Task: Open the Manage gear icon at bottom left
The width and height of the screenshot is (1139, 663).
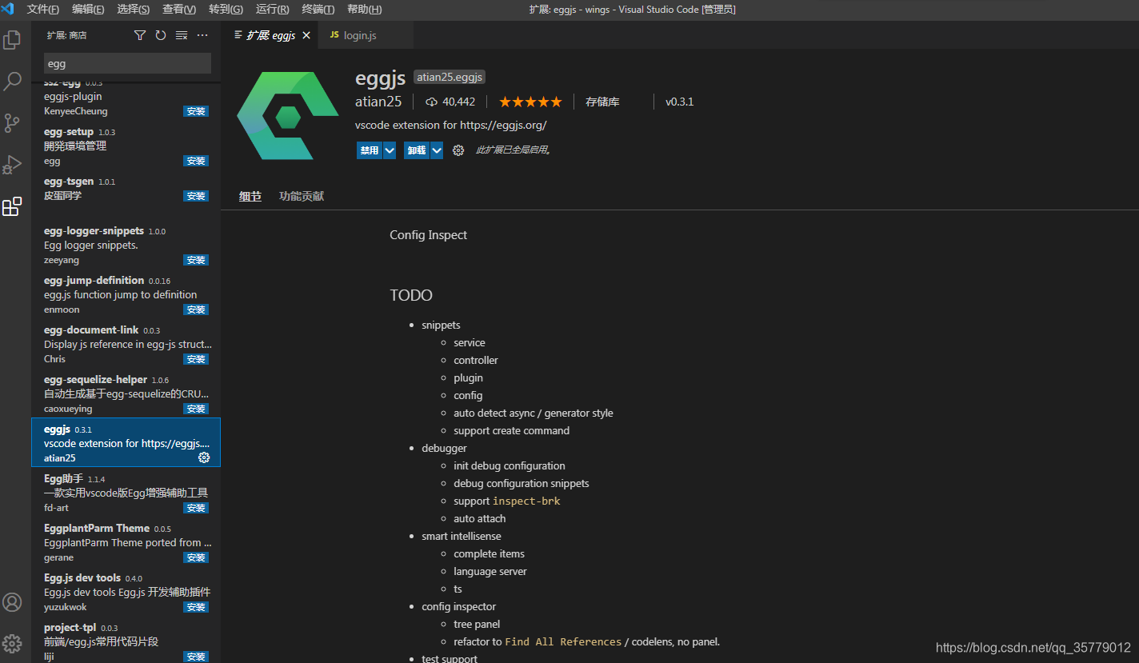Action: coord(12,644)
